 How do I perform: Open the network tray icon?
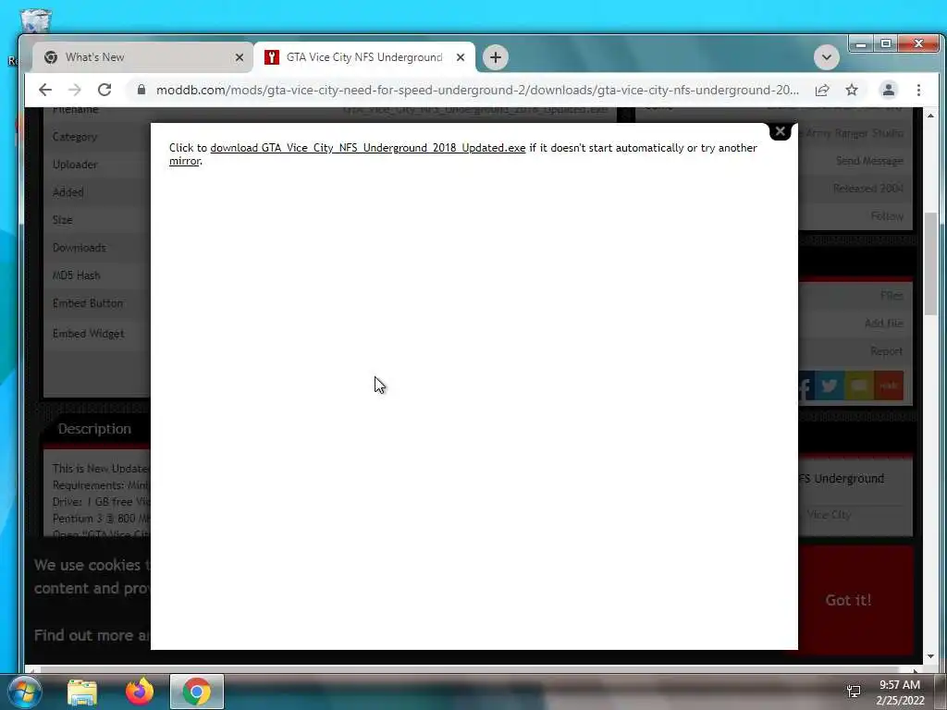pyautogui.click(x=854, y=692)
